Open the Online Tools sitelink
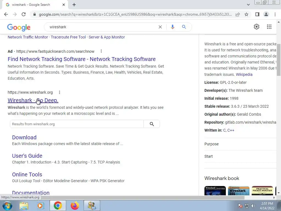This screenshot has height=211, width=281. pyautogui.click(x=27, y=174)
